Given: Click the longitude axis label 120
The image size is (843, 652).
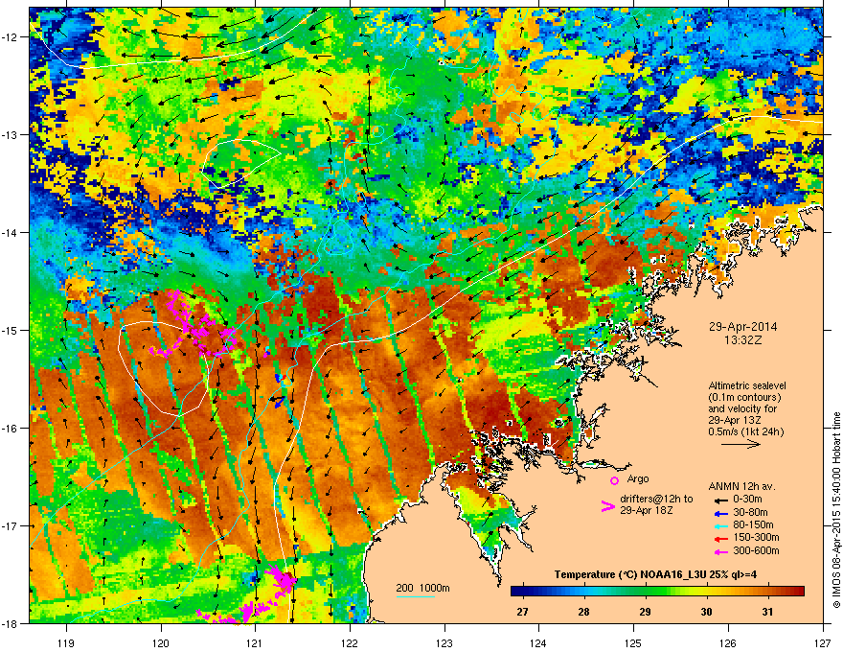Looking at the screenshot, I should (x=161, y=642).
